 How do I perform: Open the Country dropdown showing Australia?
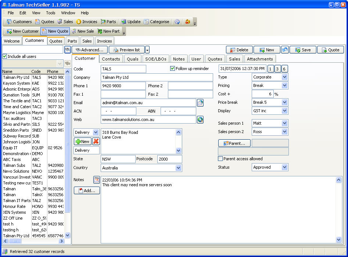click(179, 168)
